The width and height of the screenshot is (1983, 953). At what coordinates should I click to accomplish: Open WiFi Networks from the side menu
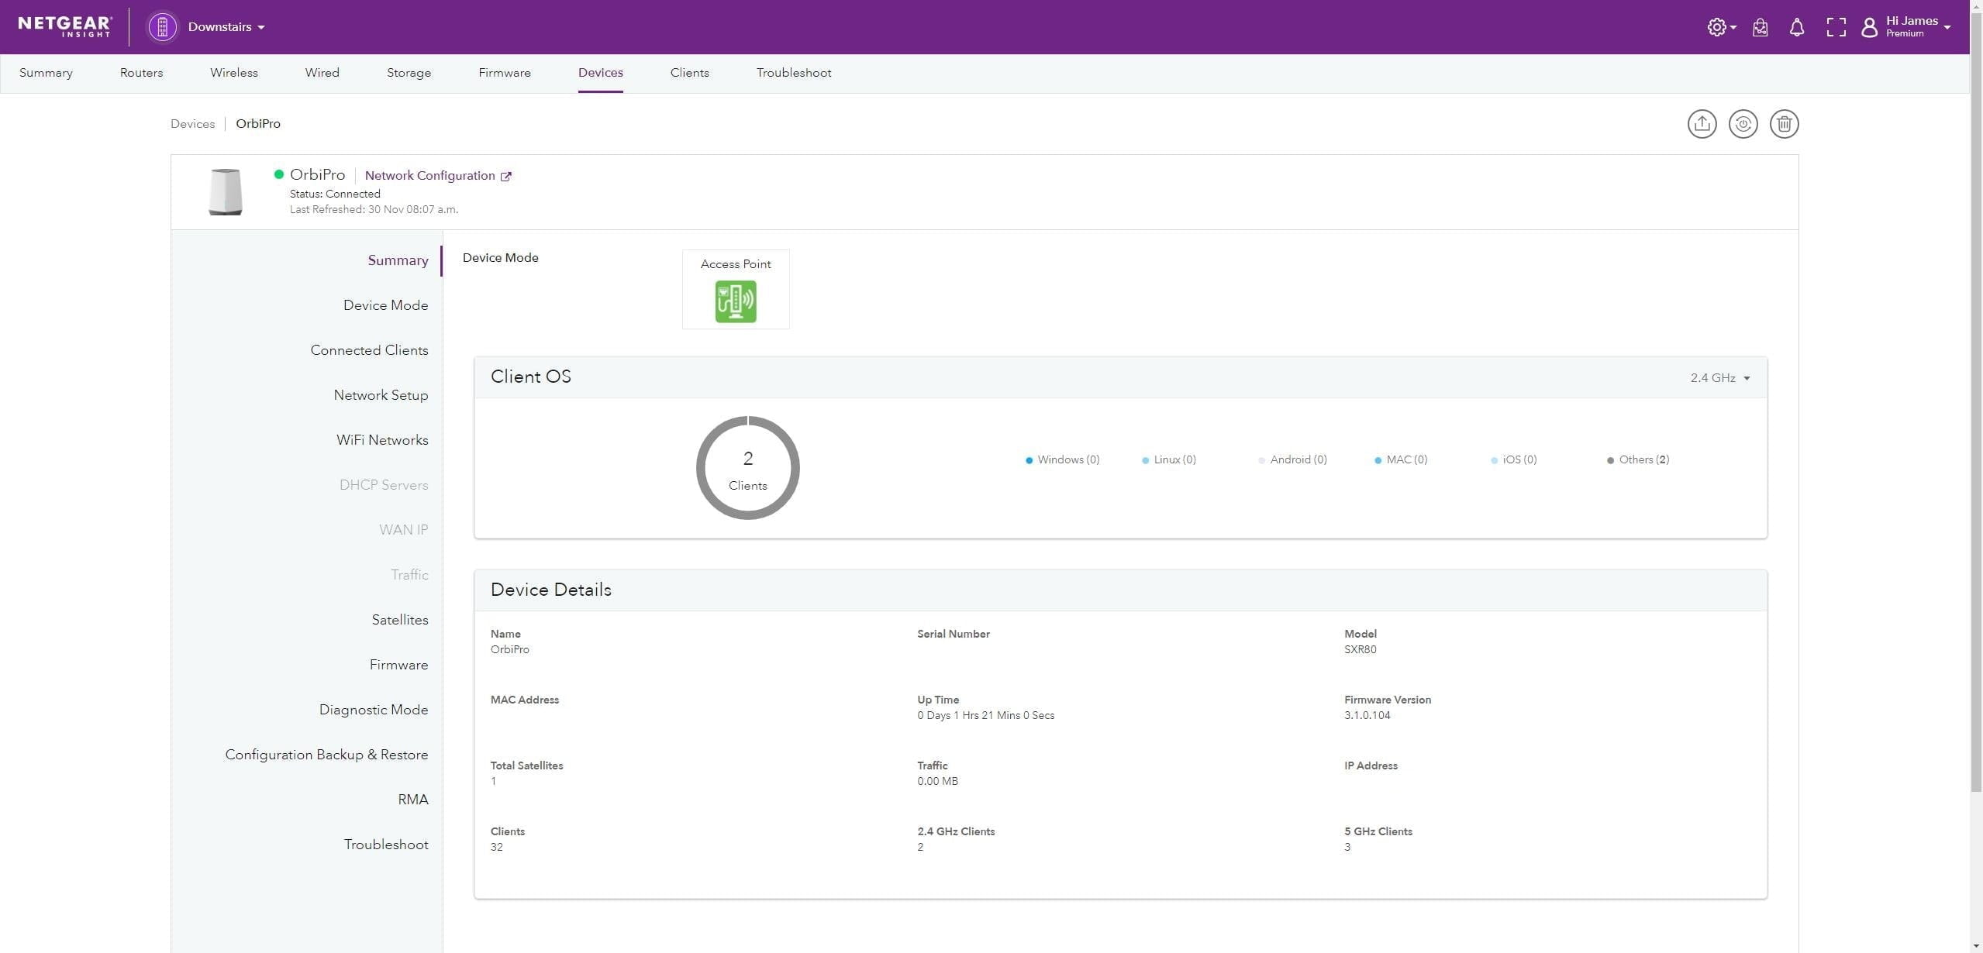pos(381,440)
